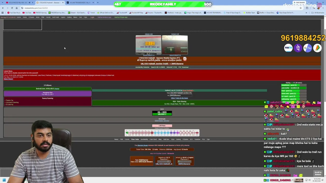The image size is (326, 183).
Task: Open the News History link
Action: coord(8,79)
